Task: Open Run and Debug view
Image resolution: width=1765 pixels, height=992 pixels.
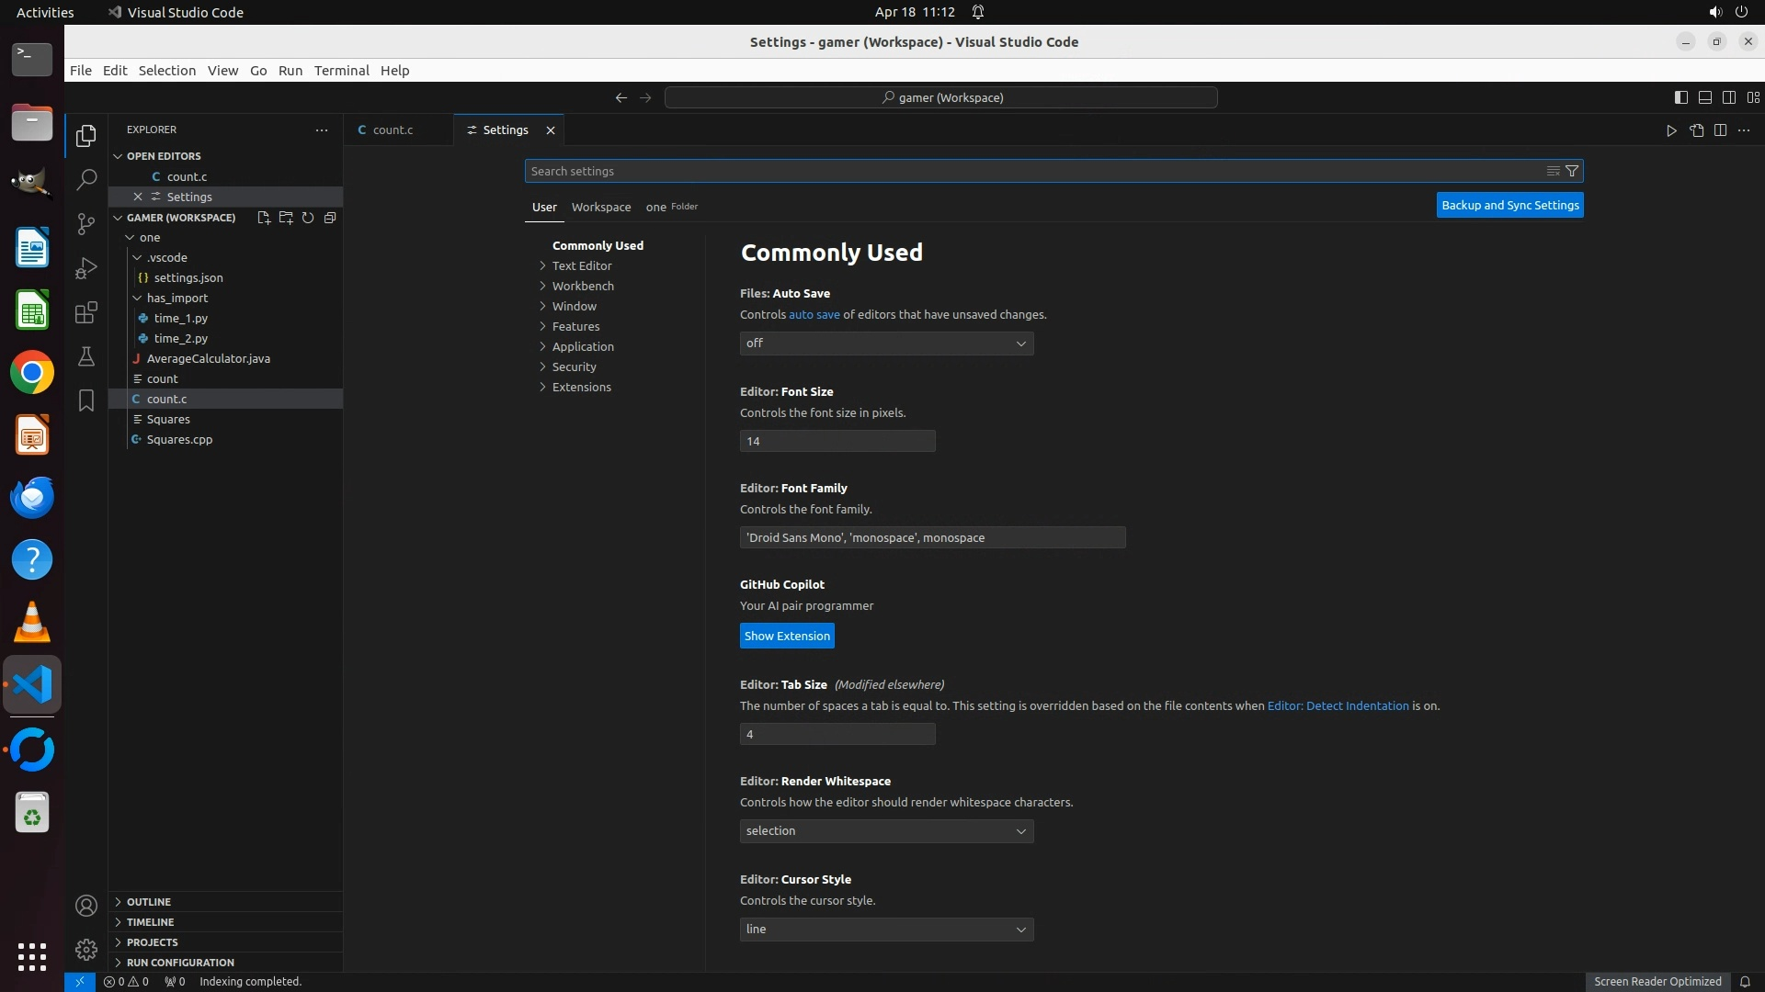Action: pyautogui.click(x=86, y=268)
